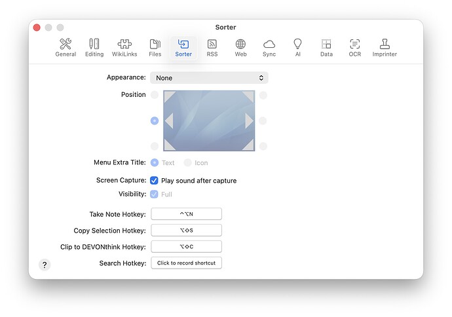Screen dimensions: 452x317
Task: Toggle the Full visibility checkbox
Action: tap(154, 195)
